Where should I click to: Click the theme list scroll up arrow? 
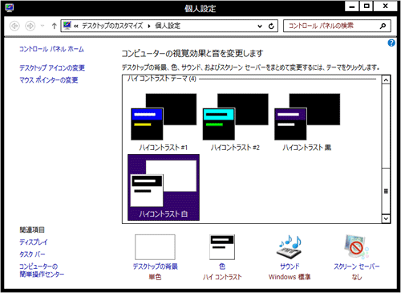386,80
